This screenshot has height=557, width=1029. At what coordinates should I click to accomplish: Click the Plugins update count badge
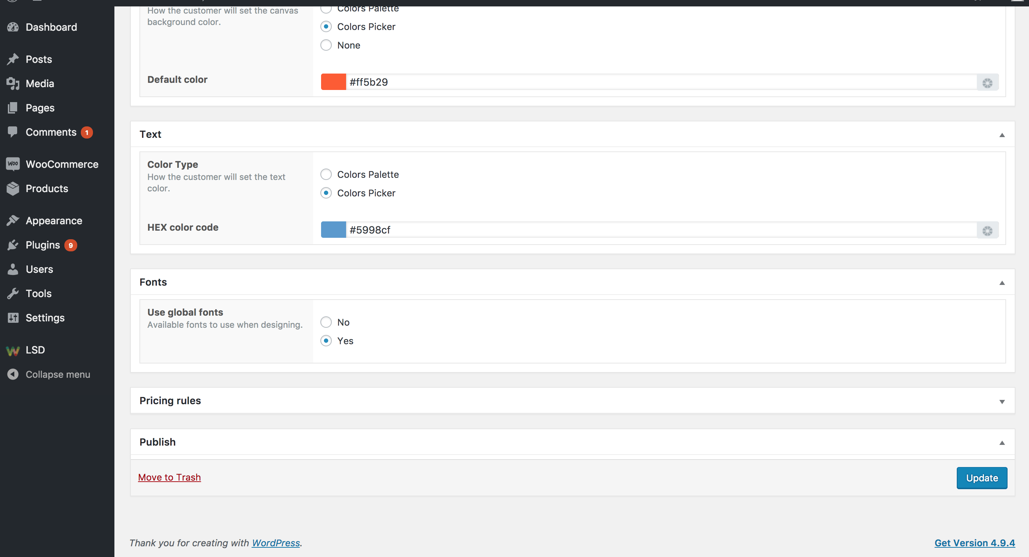coord(71,245)
